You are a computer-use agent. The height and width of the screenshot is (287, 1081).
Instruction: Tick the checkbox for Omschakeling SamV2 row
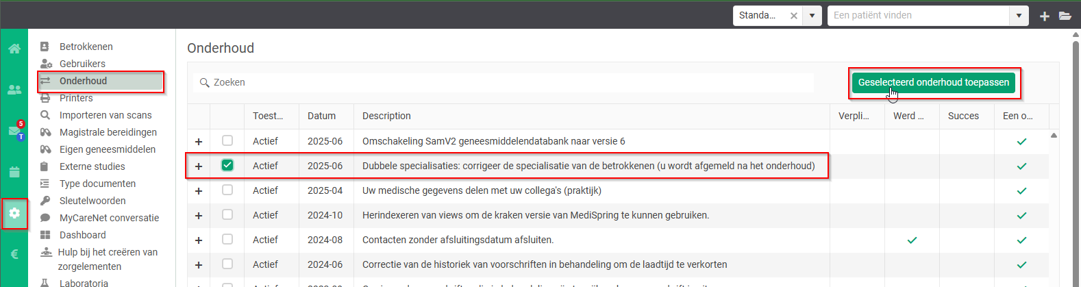pos(227,140)
